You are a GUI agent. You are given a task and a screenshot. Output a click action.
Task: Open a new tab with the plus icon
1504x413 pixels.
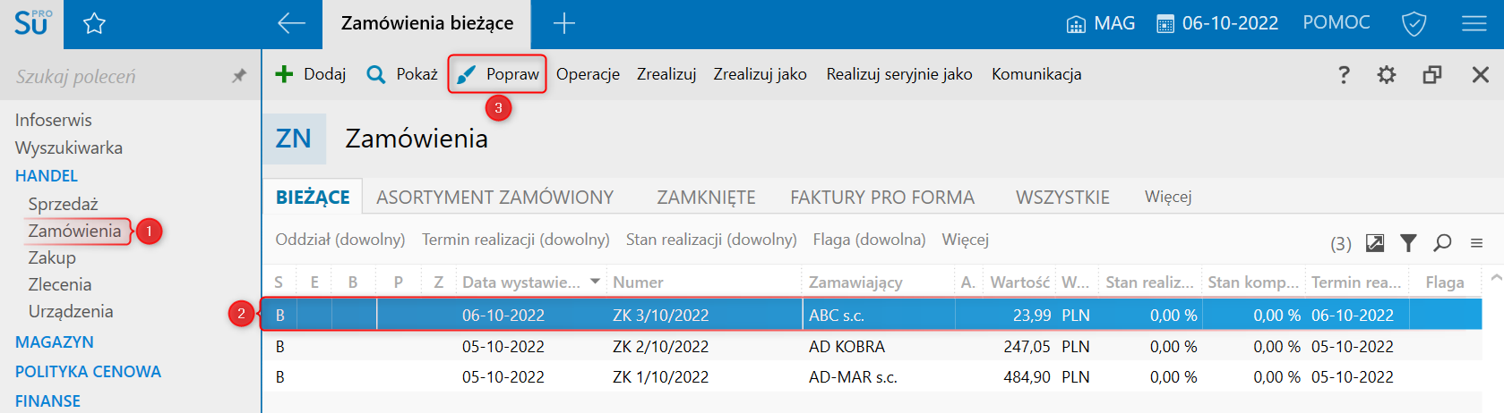[564, 23]
